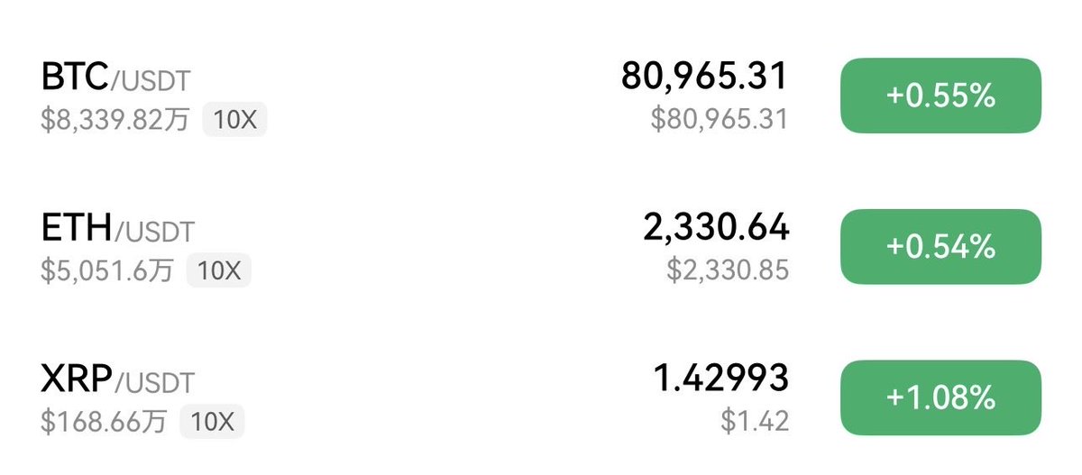1082x475 pixels.
Task: Select the 10X leverage badge on XRP
Action: [x=212, y=421]
